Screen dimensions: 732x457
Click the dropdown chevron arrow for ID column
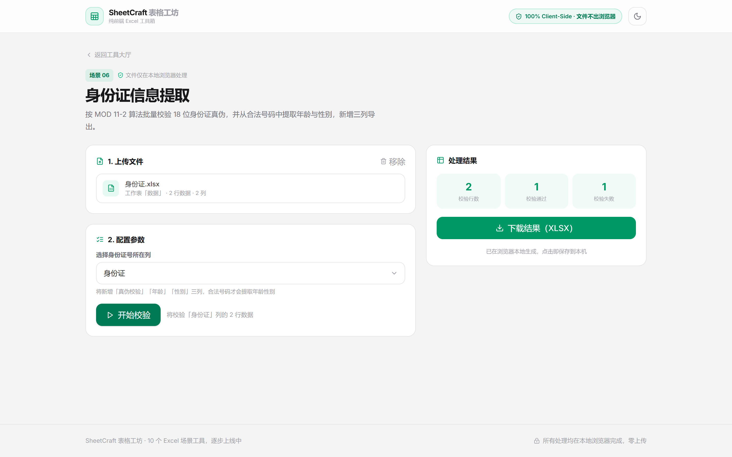pyautogui.click(x=394, y=273)
